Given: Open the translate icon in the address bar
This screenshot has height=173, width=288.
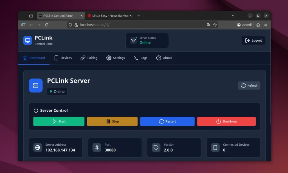Looking at the screenshot, I should (x=208, y=25).
